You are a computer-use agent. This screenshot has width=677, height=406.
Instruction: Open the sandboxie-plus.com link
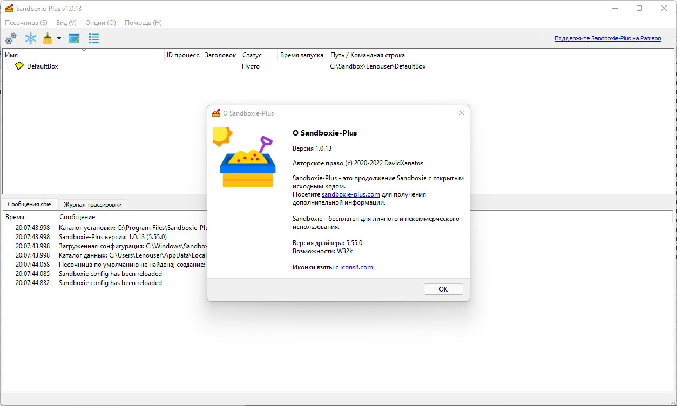click(x=351, y=194)
